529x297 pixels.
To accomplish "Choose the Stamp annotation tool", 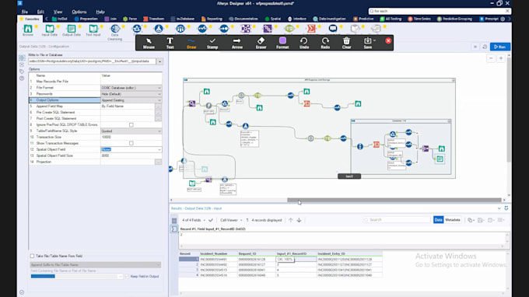I will (x=212, y=44).
